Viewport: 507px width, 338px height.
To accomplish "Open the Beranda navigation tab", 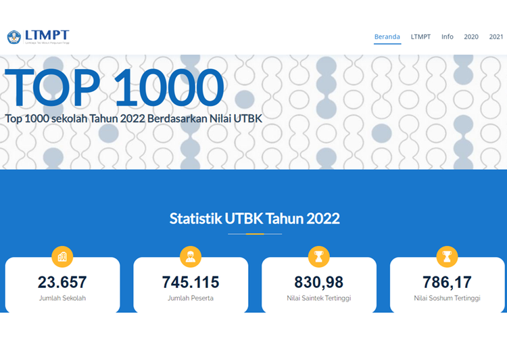I will point(387,37).
